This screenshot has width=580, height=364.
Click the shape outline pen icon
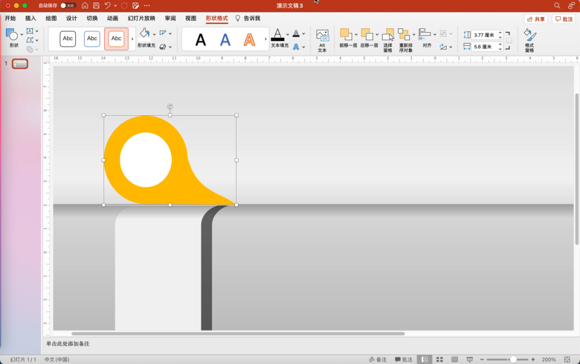[x=163, y=33]
